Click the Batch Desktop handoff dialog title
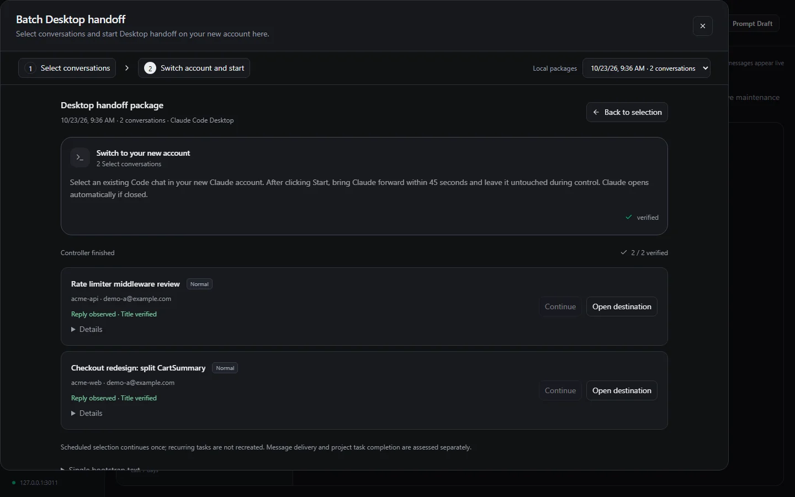The width and height of the screenshot is (795, 497). [x=71, y=19]
